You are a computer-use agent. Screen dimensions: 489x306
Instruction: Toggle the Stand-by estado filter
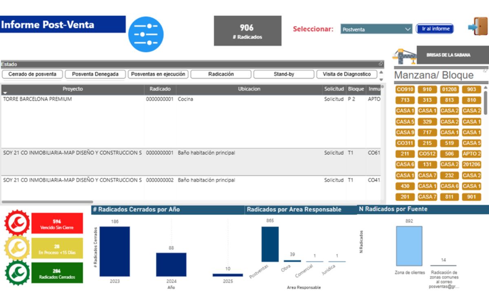(x=284, y=74)
